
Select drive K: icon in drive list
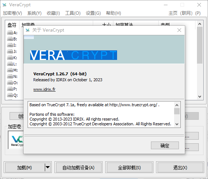[10, 58]
